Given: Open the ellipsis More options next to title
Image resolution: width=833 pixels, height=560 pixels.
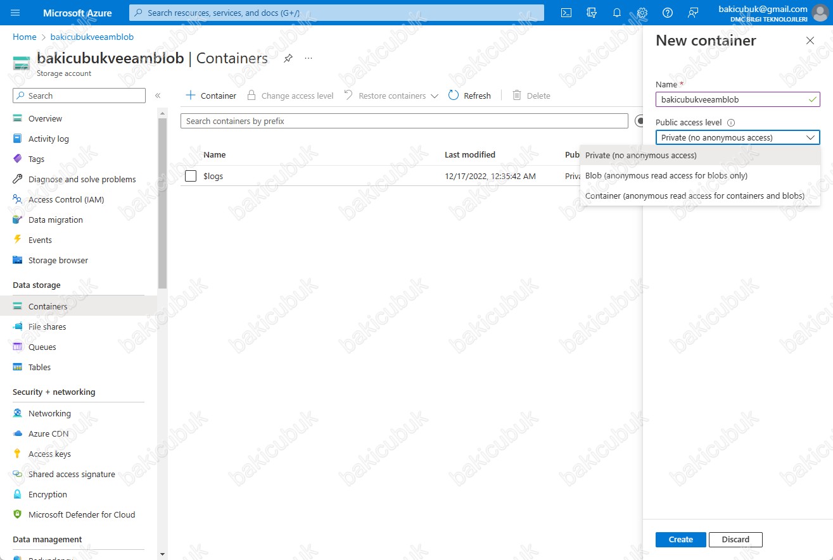Looking at the screenshot, I should [308, 58].
